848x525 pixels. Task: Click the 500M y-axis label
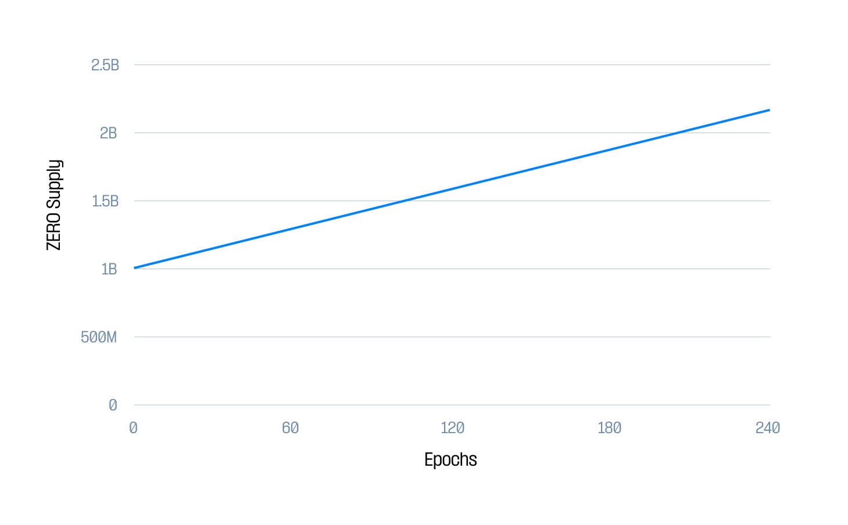99,337
